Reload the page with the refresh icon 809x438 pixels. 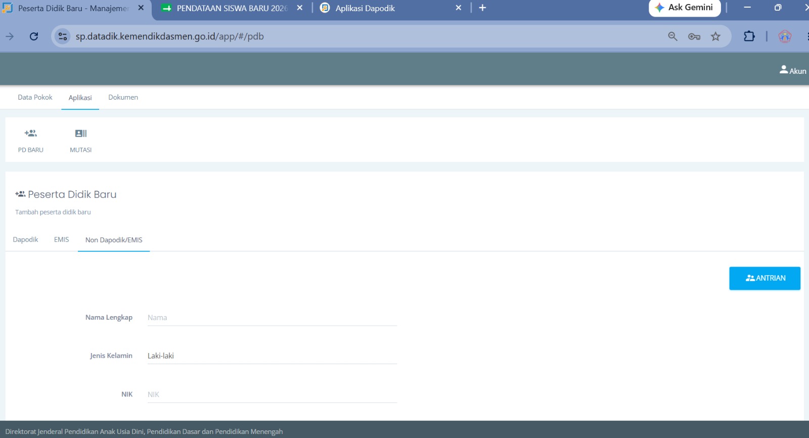tap(34, 36)
